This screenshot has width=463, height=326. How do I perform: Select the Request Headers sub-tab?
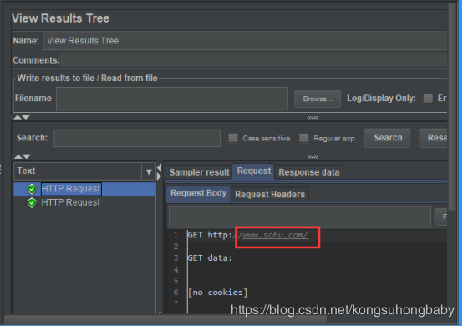[270, 194]
